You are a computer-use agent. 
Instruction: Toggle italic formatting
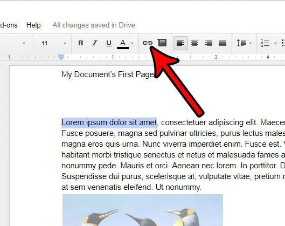point(94,43)
